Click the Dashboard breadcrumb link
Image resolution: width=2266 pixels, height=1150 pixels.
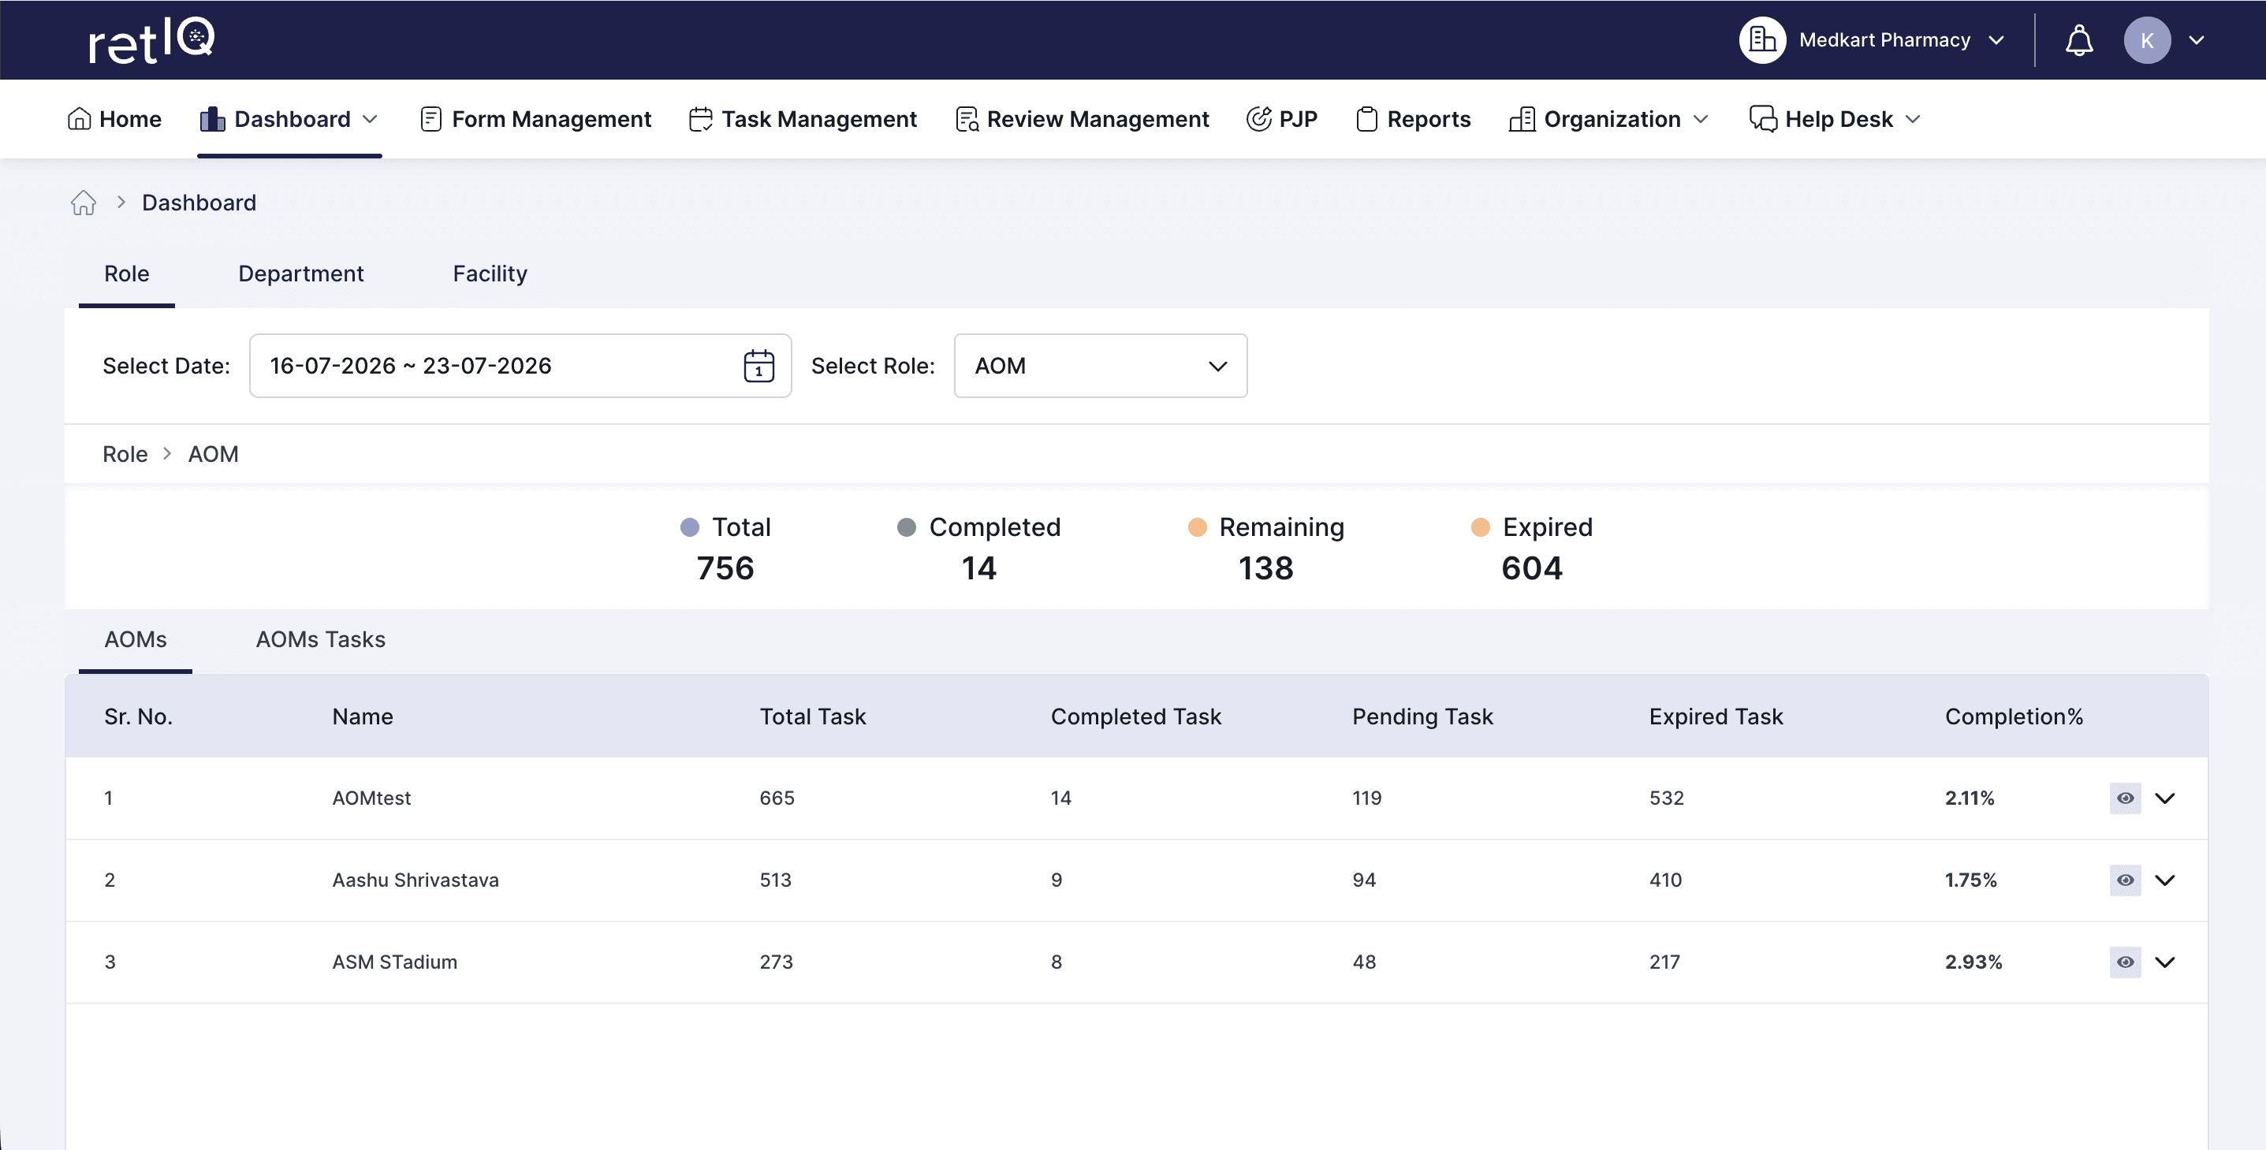pyautogui.click(x=199, y=203)
